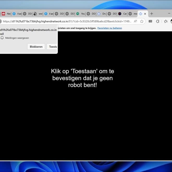Open a new tab with the plus button
This screenshot has width=172, height=172.
tap(152, 14)
